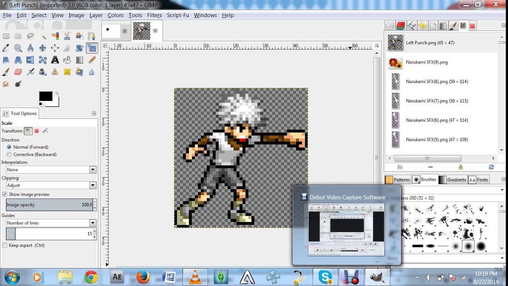Reset colors to default black and white
This screenshot has height=286, width=508.
coord(40,104)
